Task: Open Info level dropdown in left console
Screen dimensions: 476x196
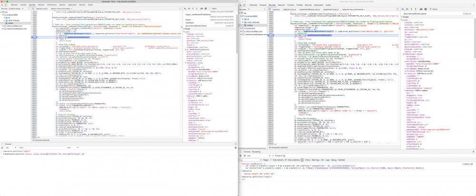Action: [x=73, y=148]
